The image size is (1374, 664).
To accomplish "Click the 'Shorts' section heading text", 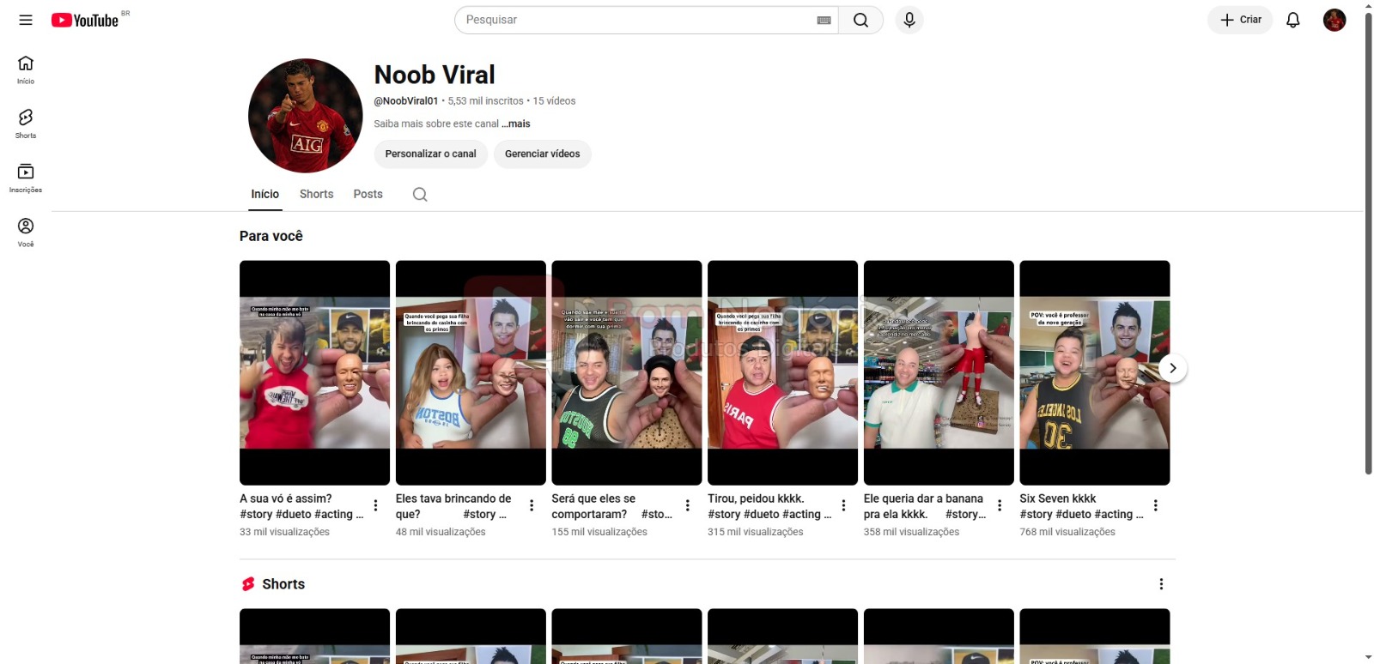I will pyautogui.click(x=283, y=584).
